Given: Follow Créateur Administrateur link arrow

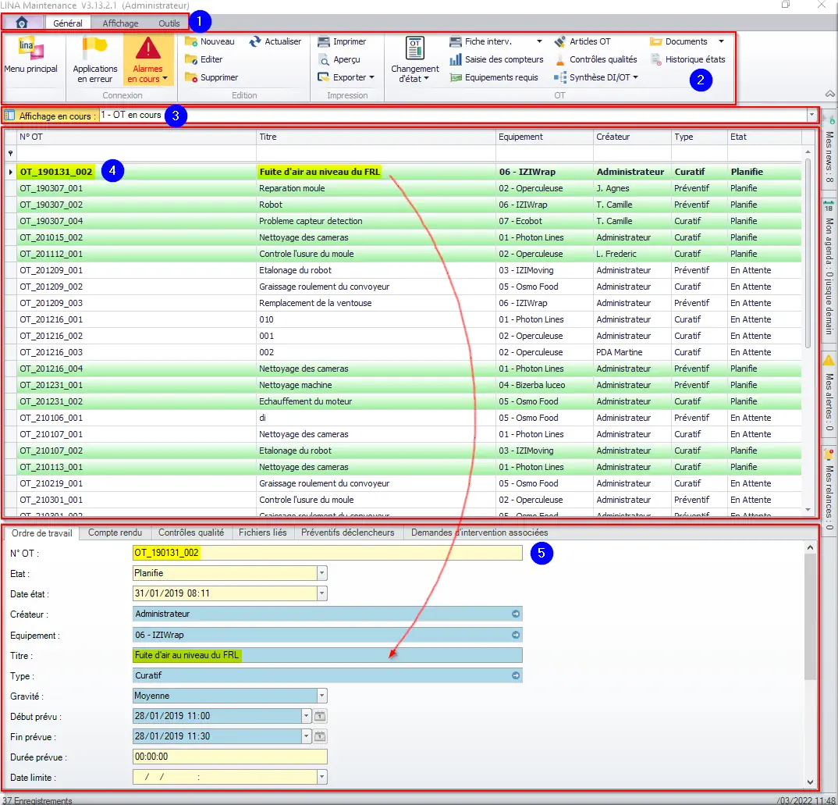Looking at the screenshot, I should coord(515,614).
